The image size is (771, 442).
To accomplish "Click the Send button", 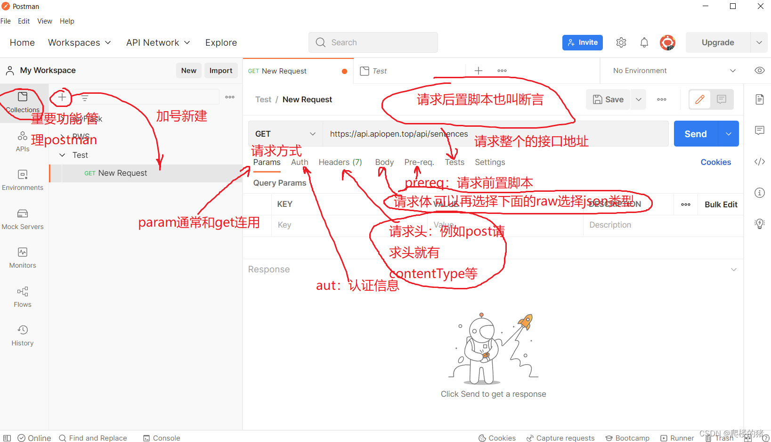I will tap(696, 134).
